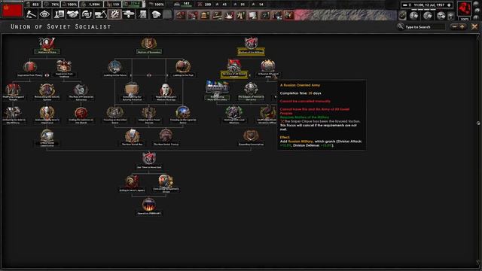Open the Intelligence eye screen

coord(45,14)
